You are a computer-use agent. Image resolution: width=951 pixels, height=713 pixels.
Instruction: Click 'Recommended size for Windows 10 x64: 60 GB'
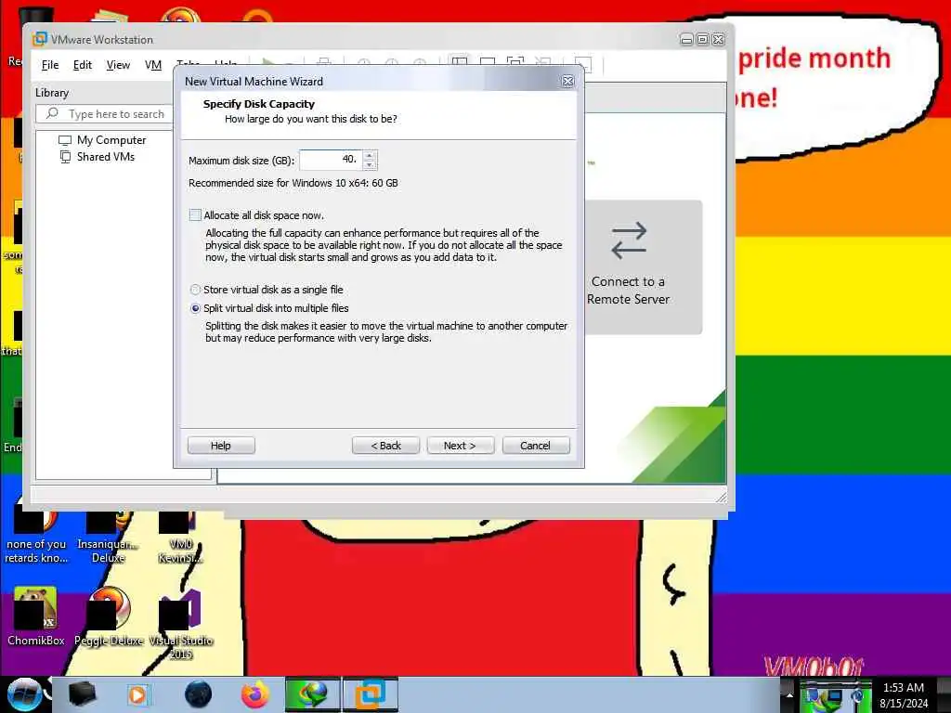coord(293,183)
